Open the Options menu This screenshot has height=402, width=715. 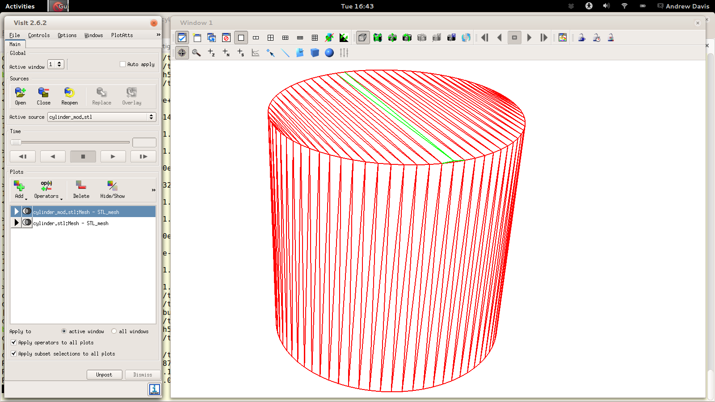pos(67,35)
